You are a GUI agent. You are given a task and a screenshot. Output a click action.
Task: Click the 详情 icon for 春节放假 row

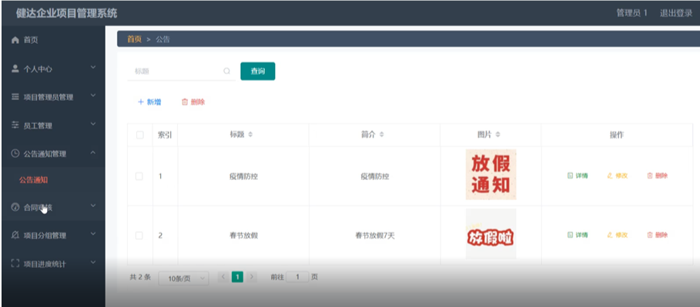click(570, 235)
